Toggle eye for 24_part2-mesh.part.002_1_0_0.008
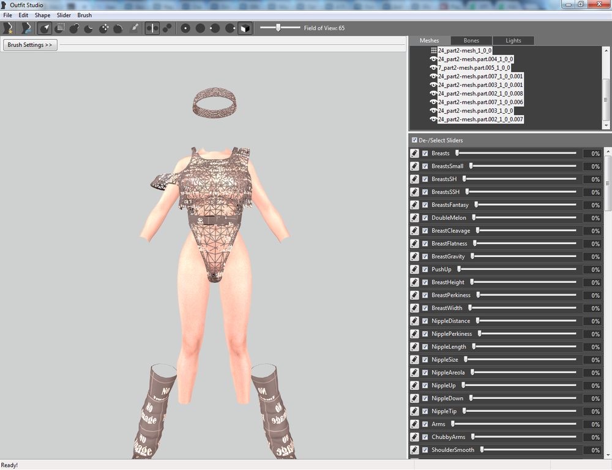The width and height of the screenshot is (612, 470). [433, 93]
